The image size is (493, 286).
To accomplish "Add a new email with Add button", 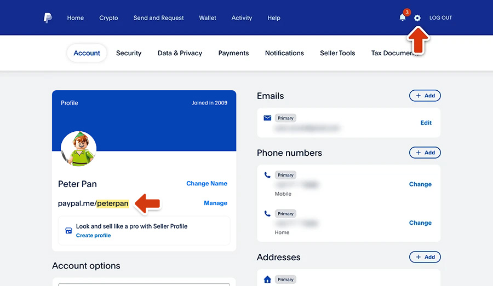I will (x=425, y=96).
